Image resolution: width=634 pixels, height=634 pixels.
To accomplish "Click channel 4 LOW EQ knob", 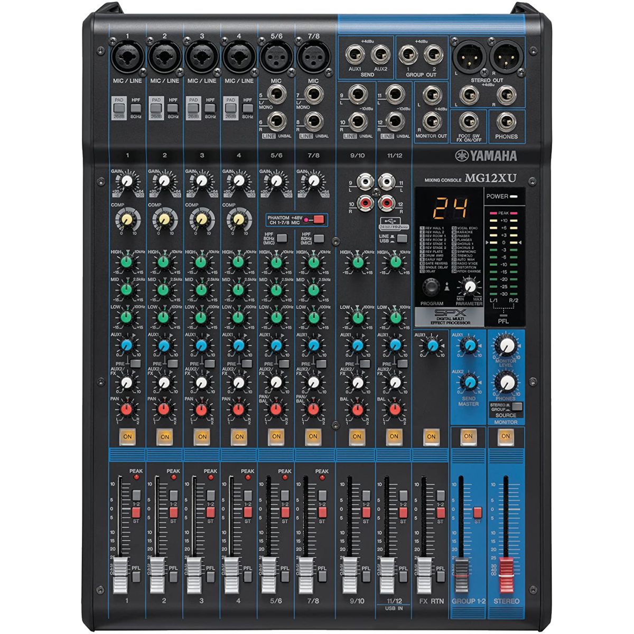I will [238, 318].
